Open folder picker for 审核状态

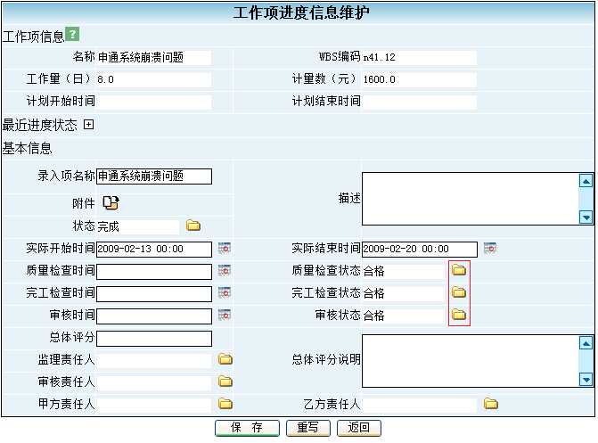[x=459, y=315]
